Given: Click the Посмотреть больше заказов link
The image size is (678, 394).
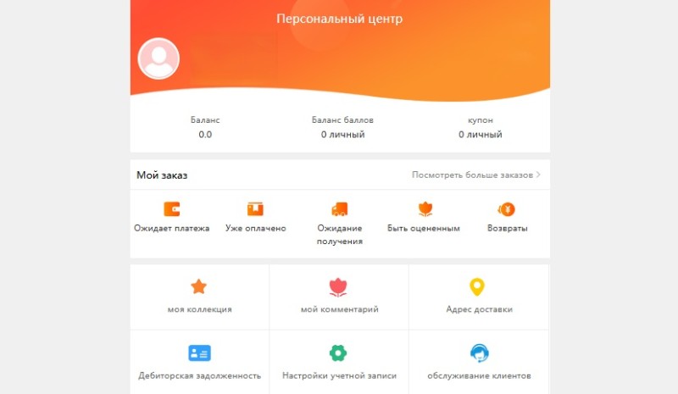Looking at the screenshot, I should click(x=472, y=175).
